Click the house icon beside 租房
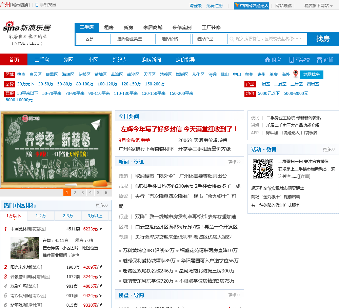Image resolution: width=339 pixels, height=308 pixels. click(x=267, y=60)
